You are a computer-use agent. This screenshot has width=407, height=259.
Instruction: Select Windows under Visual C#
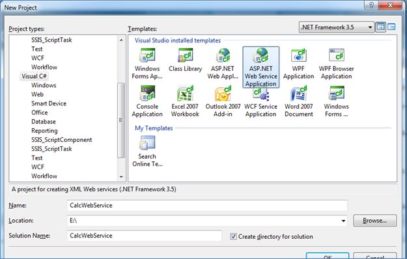44,85
